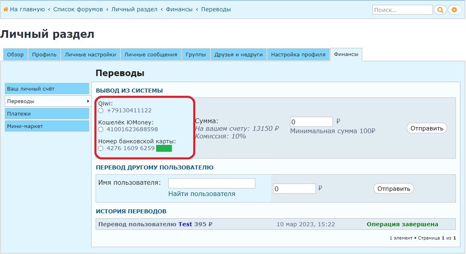This screenshot has width=466, height=254.
Task: Choose the bank card number radio option
Action: pyautogui.click(x=101, y=148)
